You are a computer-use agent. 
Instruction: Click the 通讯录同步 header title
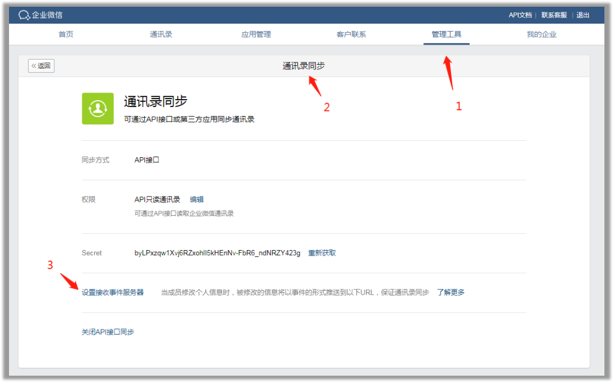303,66
